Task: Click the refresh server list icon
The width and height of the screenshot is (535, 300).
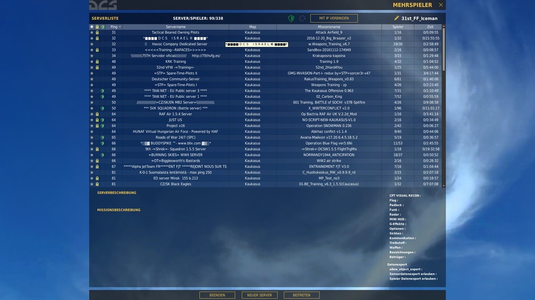Action: click(x=302, y=18)
